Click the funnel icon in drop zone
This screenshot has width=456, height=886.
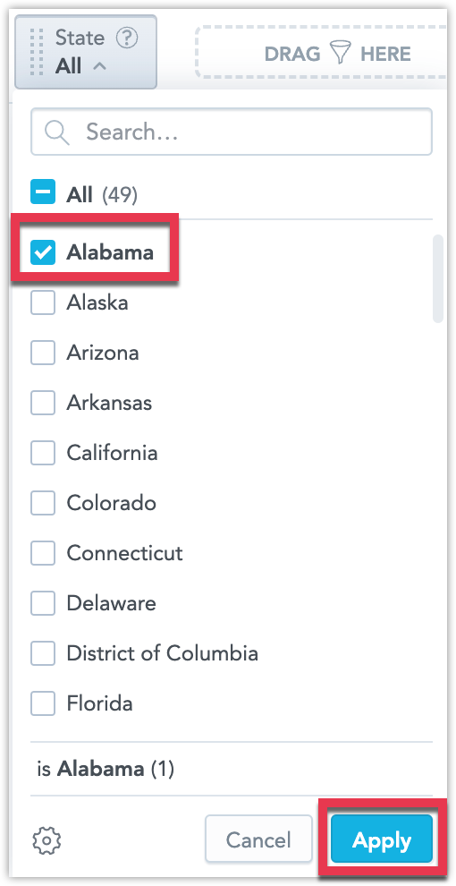pyautogui.click(x=341, y=55)
